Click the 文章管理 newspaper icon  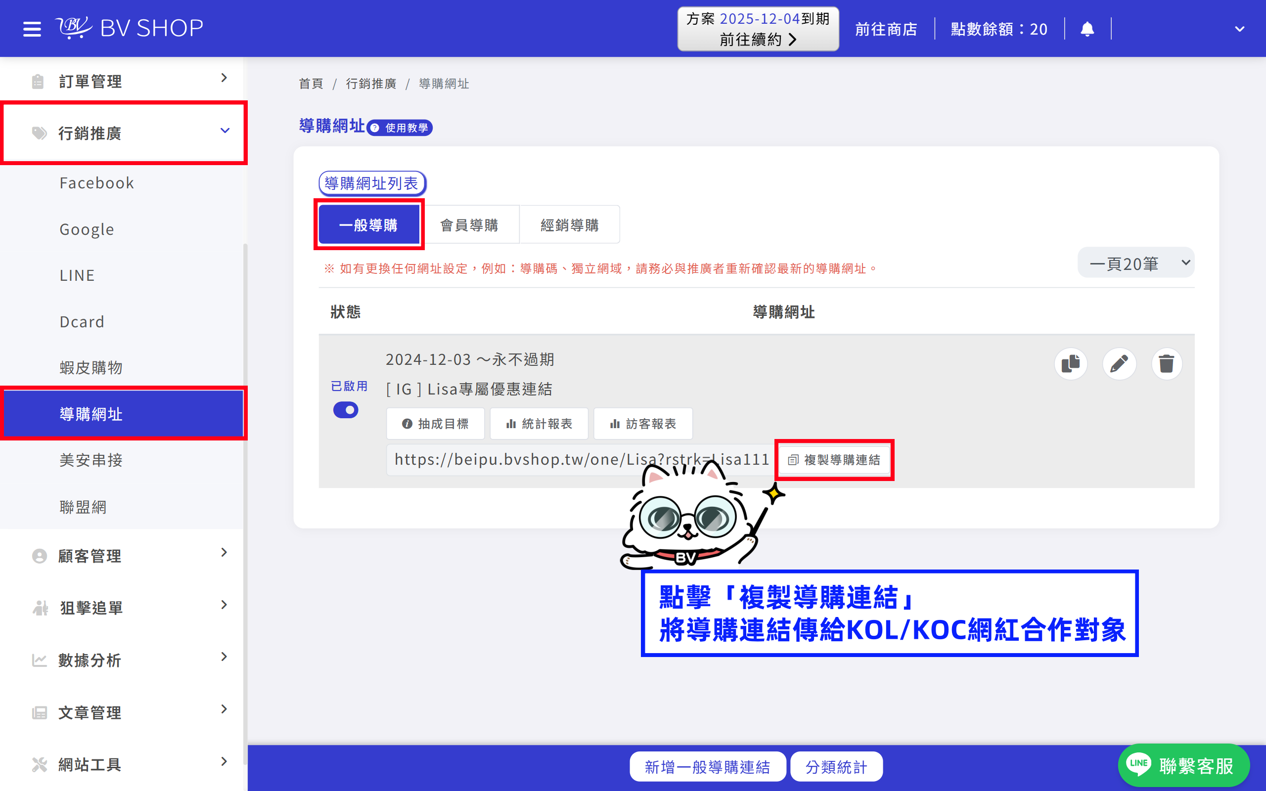[x=39, y=712]
